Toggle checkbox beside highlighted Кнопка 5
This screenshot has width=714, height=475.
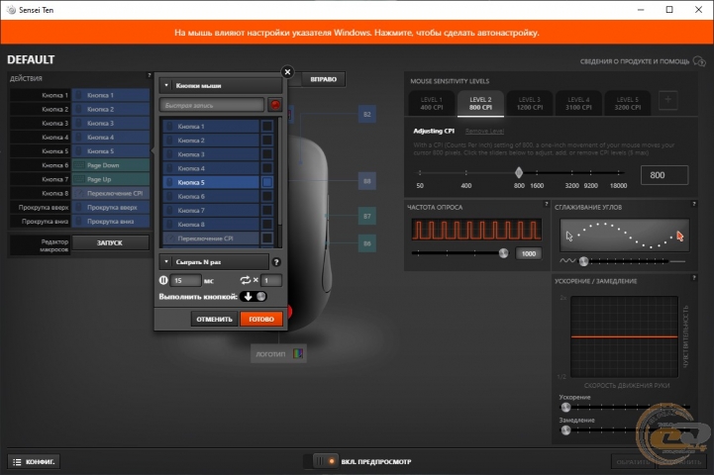(x=267, y=182)
